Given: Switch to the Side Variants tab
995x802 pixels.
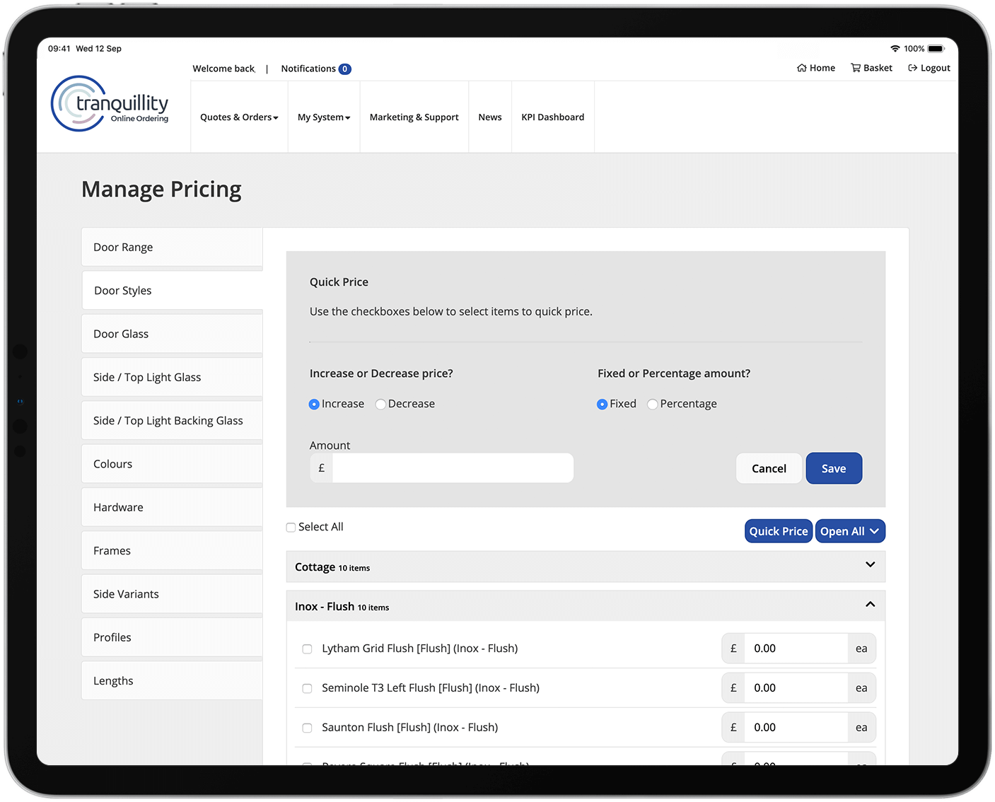Looking at the screenshot, I should click(x=172, y=594).
